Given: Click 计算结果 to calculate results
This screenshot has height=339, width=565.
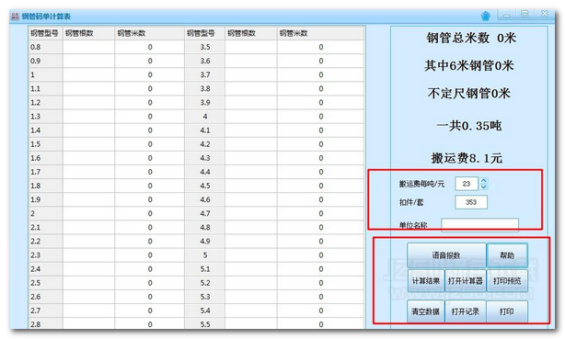Looking at the screenshot, I should pos(426,281).
